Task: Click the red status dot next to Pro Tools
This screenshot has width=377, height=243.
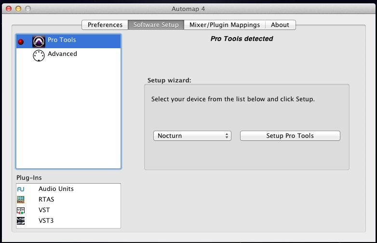Action: click(x=21, y=41)
